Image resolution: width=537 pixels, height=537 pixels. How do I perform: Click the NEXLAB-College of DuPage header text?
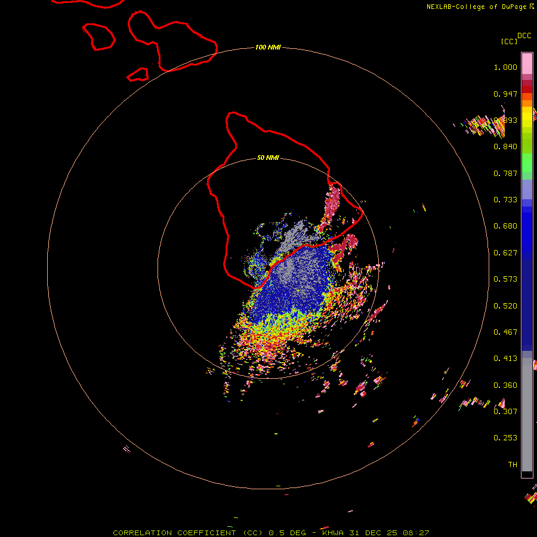point(476,7)
